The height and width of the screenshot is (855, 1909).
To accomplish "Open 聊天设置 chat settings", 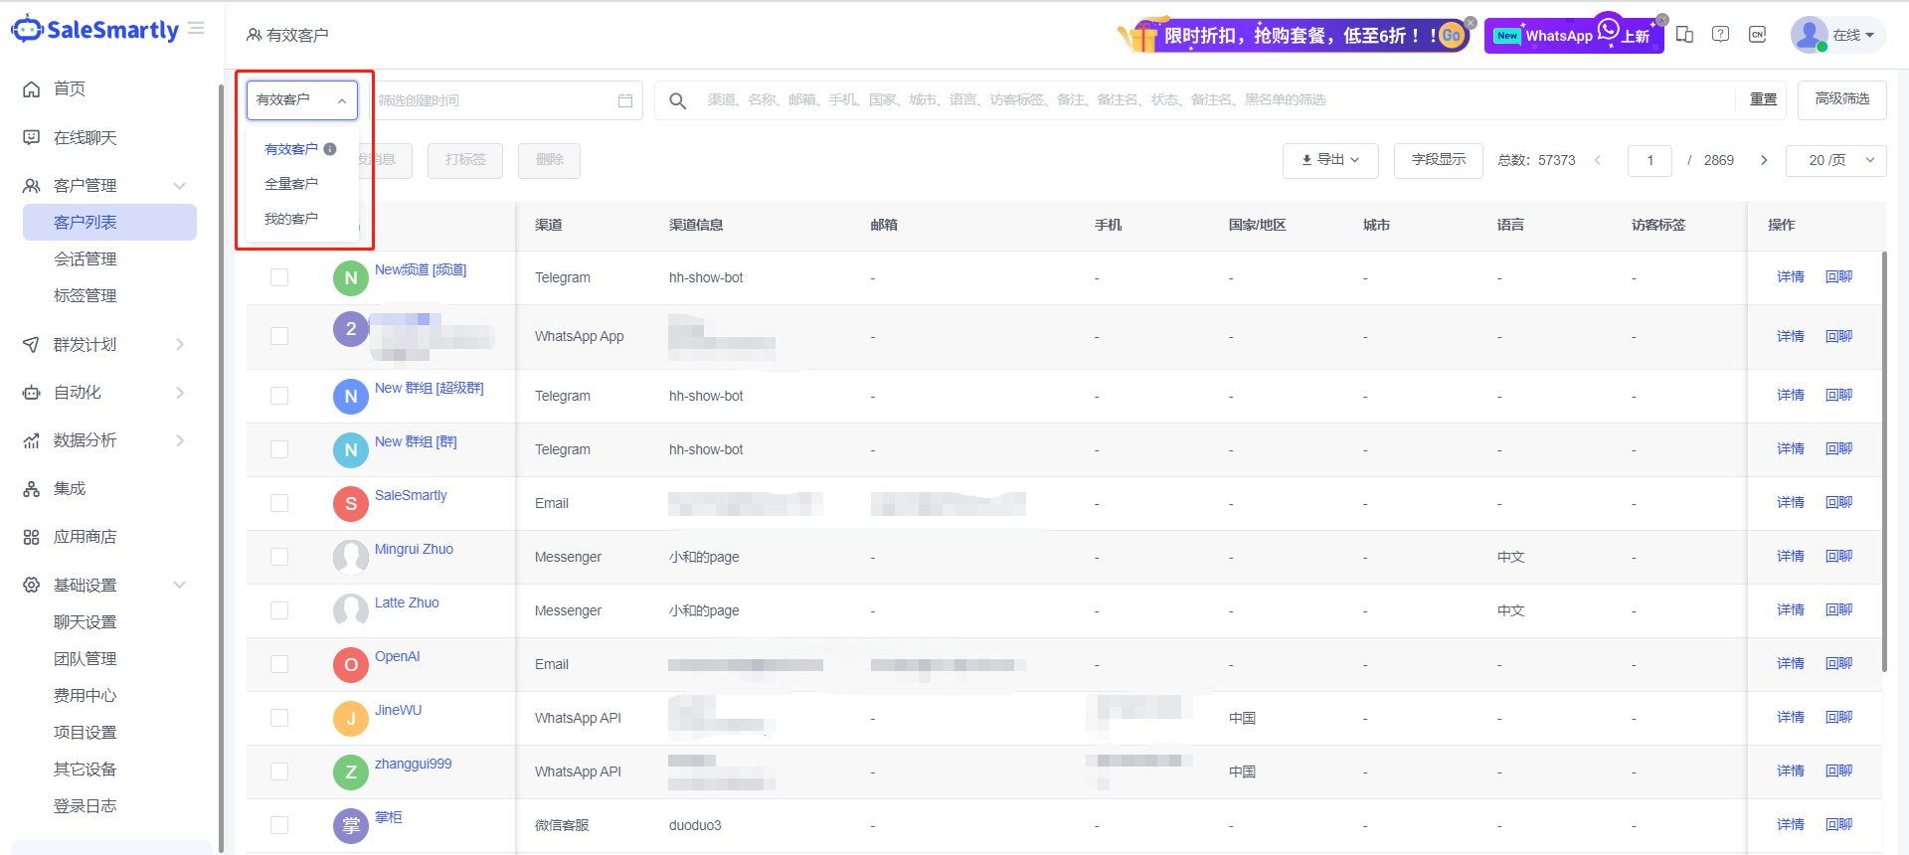I will tap(86, 621).
